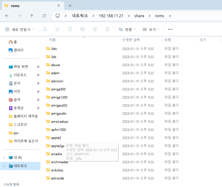Image resolution: width=222 pixels, height=187 pixels.
Task: Click the Delete trash can icon
Action: [107, 29]
